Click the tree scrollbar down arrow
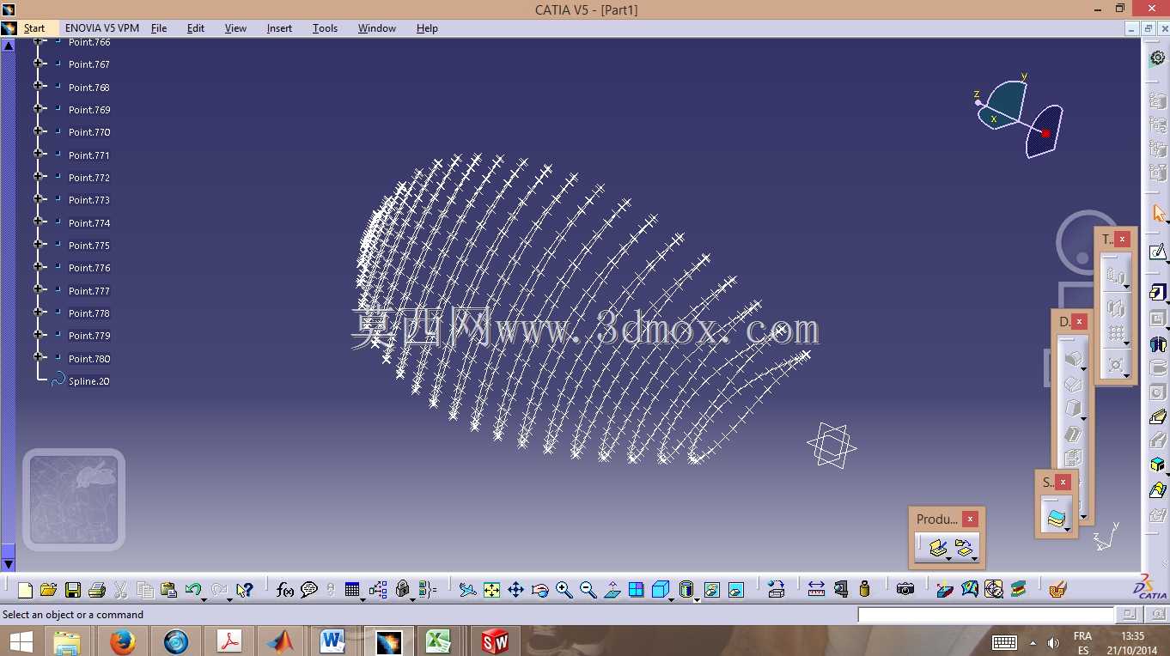Viewport: 1170px width, 656px height. (9, 564)
